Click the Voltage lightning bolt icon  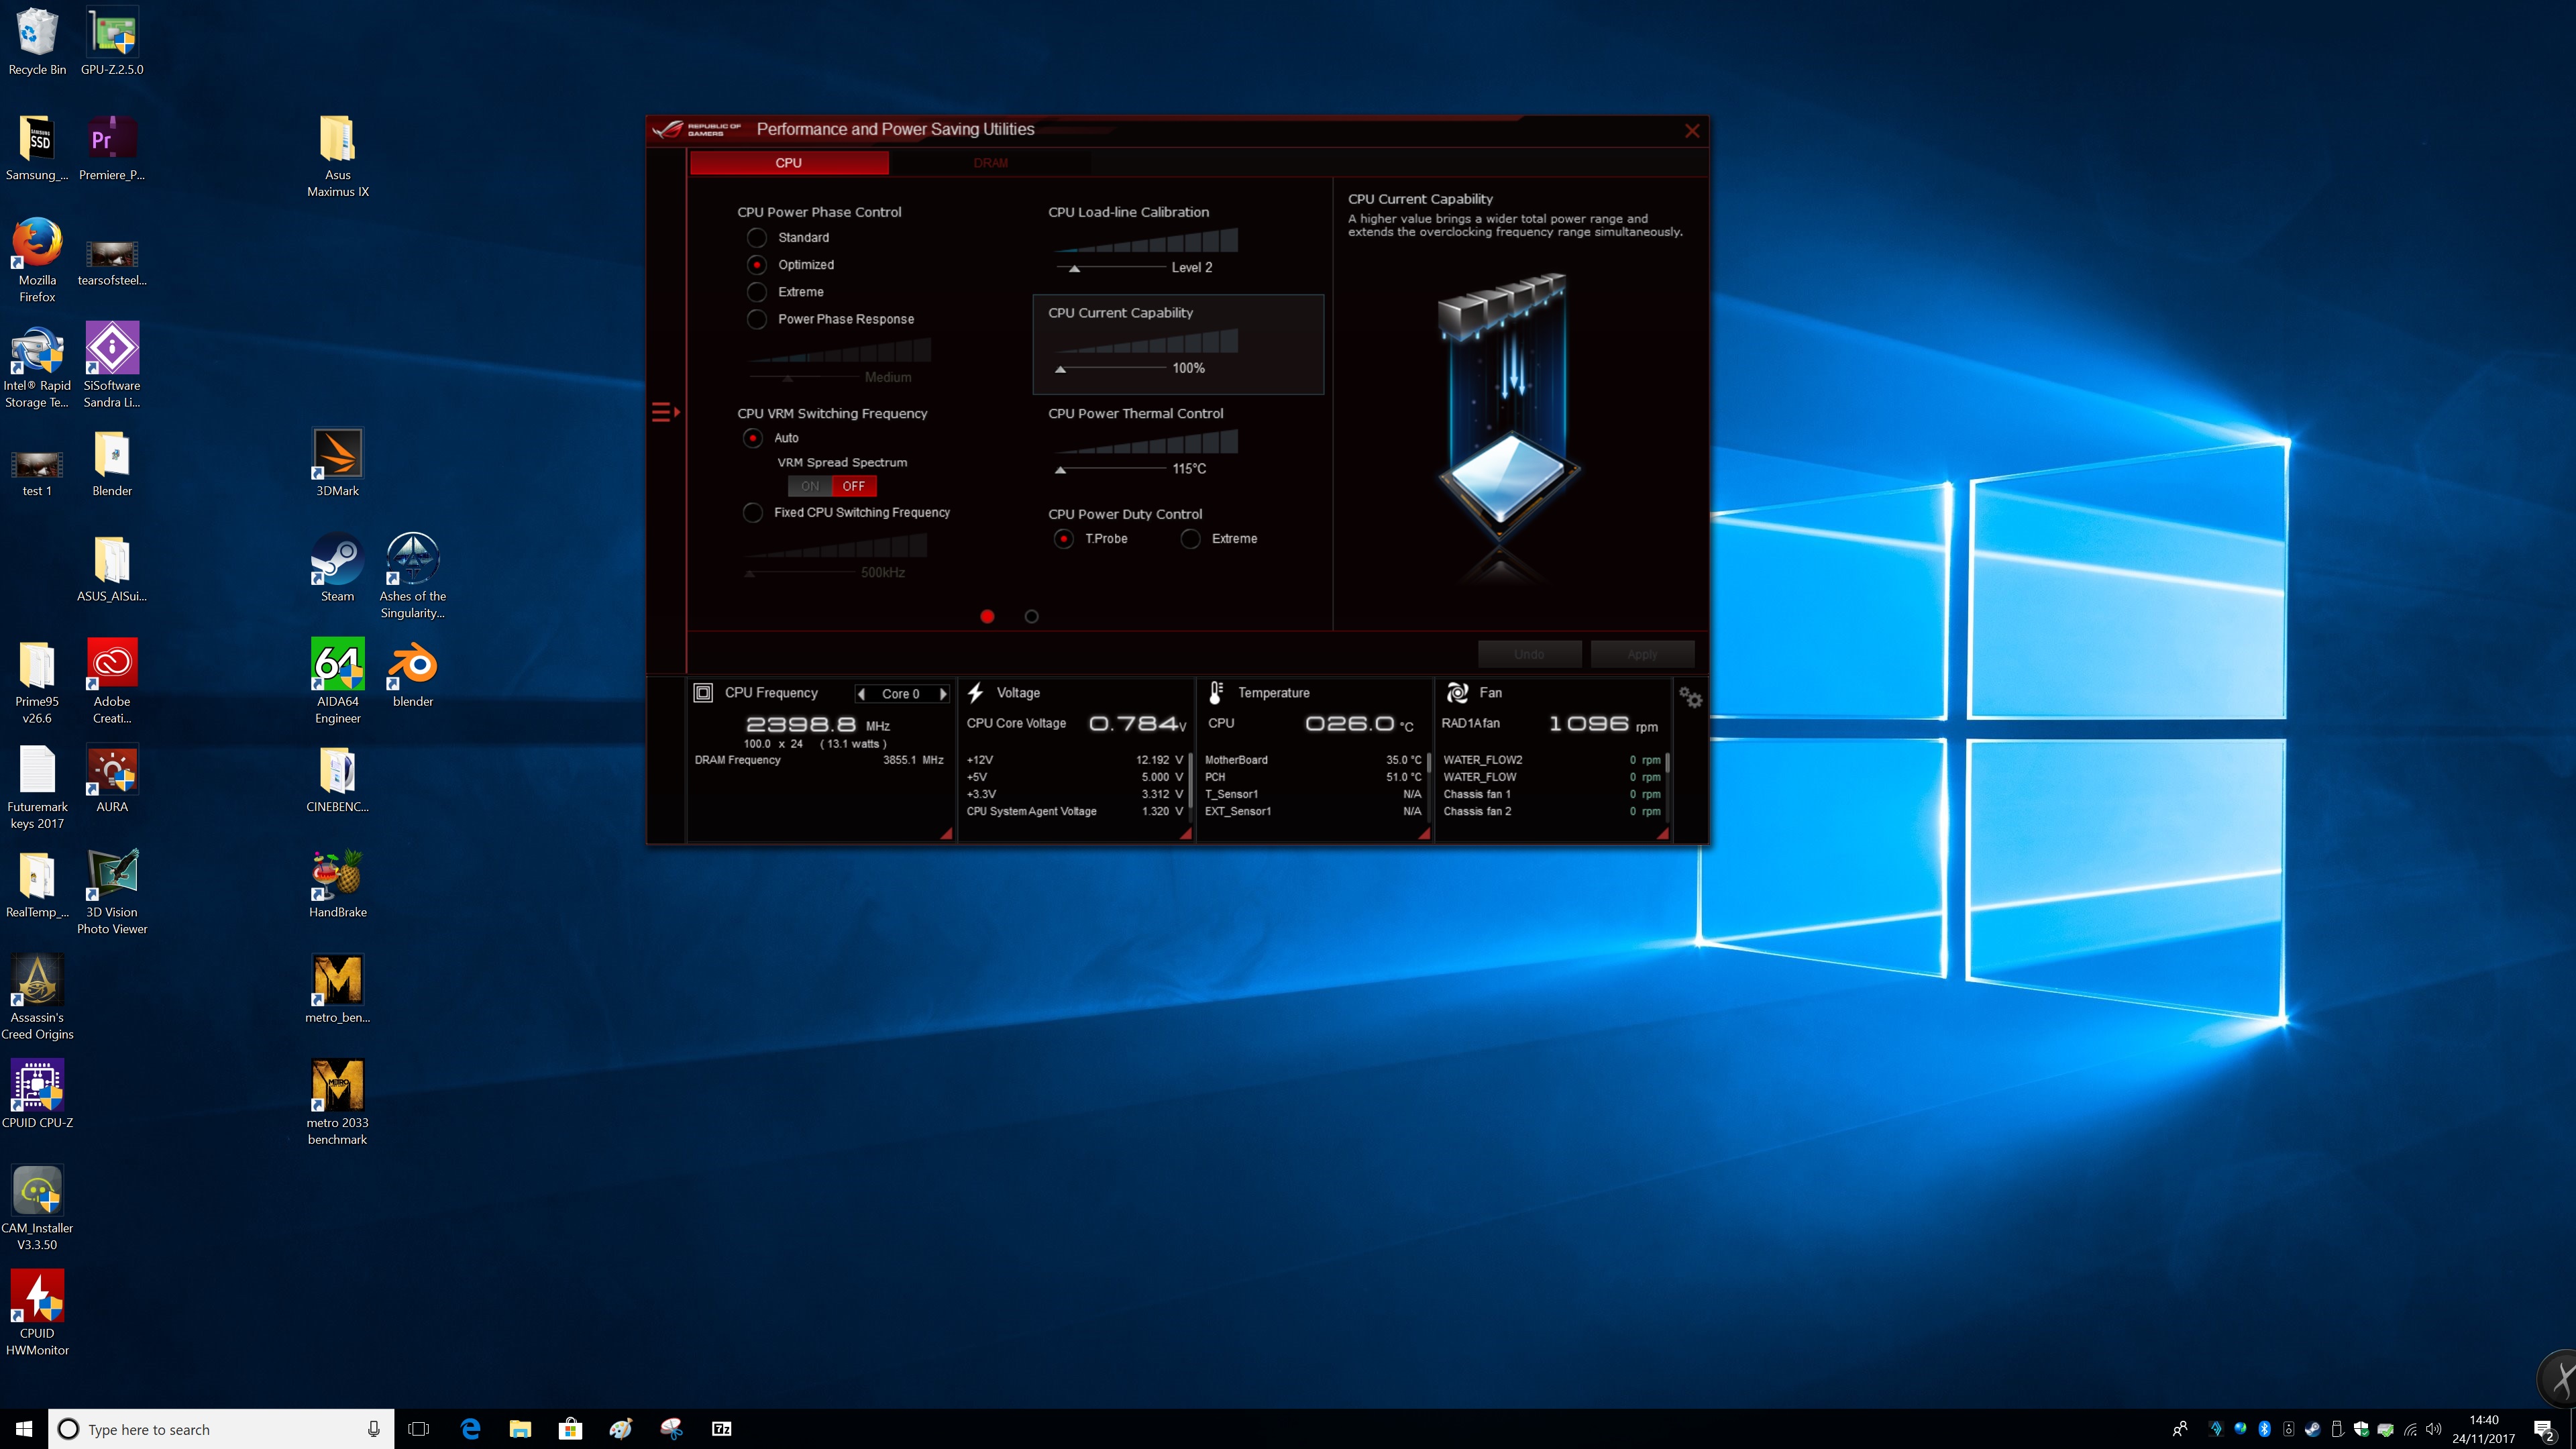coord(976,692)
